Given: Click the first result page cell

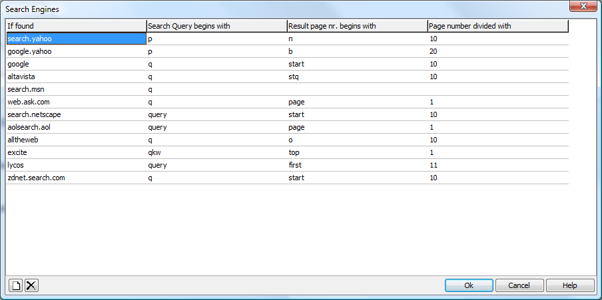Looking at the screenshot, I should [x=358, y=166].
